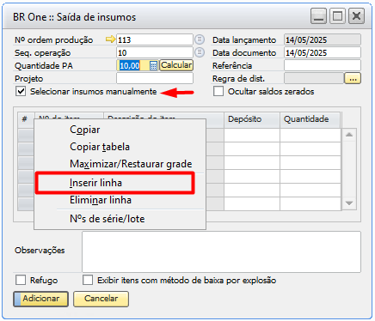375x321 pixels.
Task: Click the ellipsis button for Regra de dist.
Action: coord(353,78)
